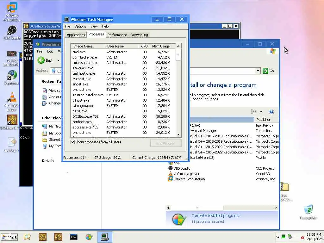
Task: Click End Process button
Action: coord(166,143)
